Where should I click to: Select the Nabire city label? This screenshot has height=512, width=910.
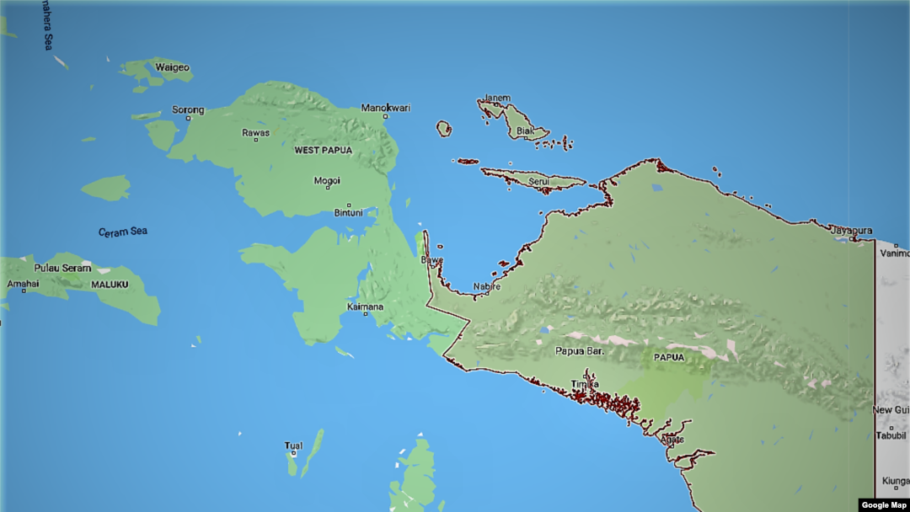click(x=486, y=286)
